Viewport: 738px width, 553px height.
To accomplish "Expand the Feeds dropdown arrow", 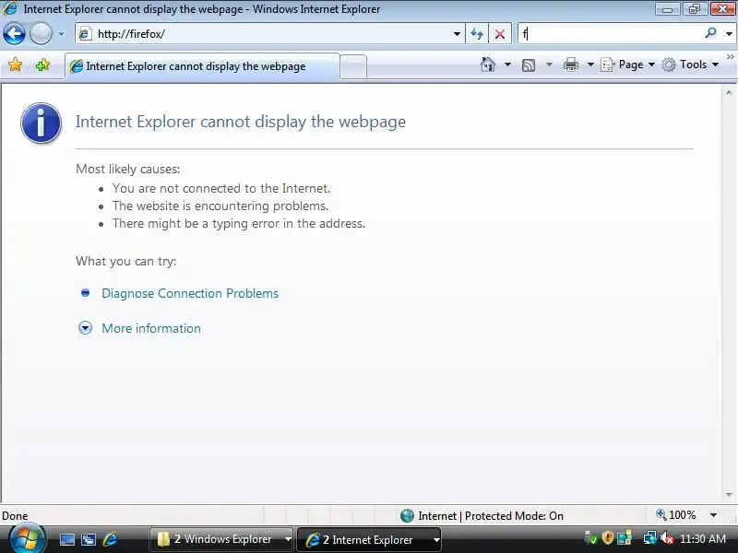I will (x=549, y=65).
